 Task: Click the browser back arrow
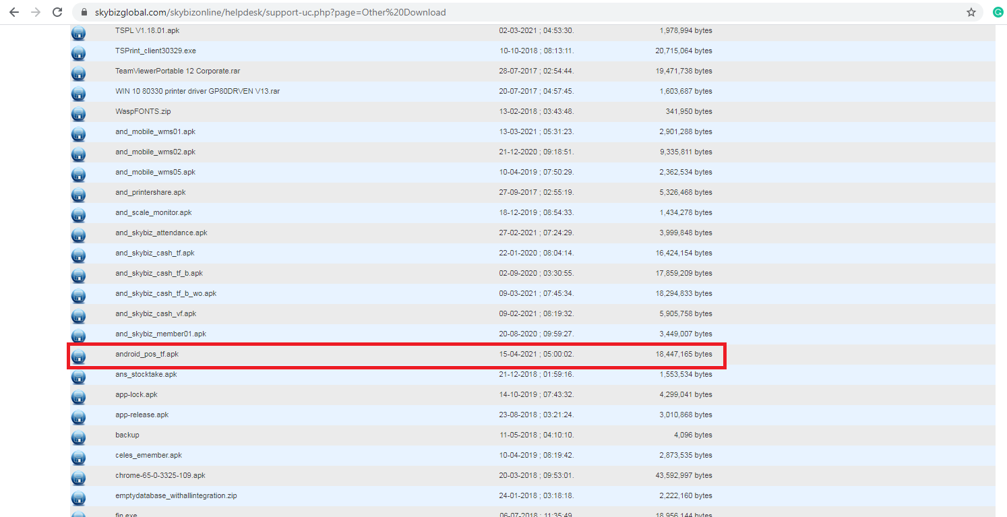click(13, 12)
